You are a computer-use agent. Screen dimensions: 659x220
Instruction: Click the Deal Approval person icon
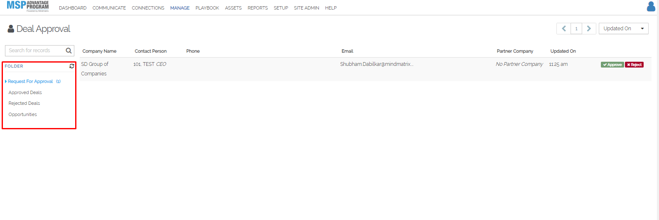tap(11, 29)
